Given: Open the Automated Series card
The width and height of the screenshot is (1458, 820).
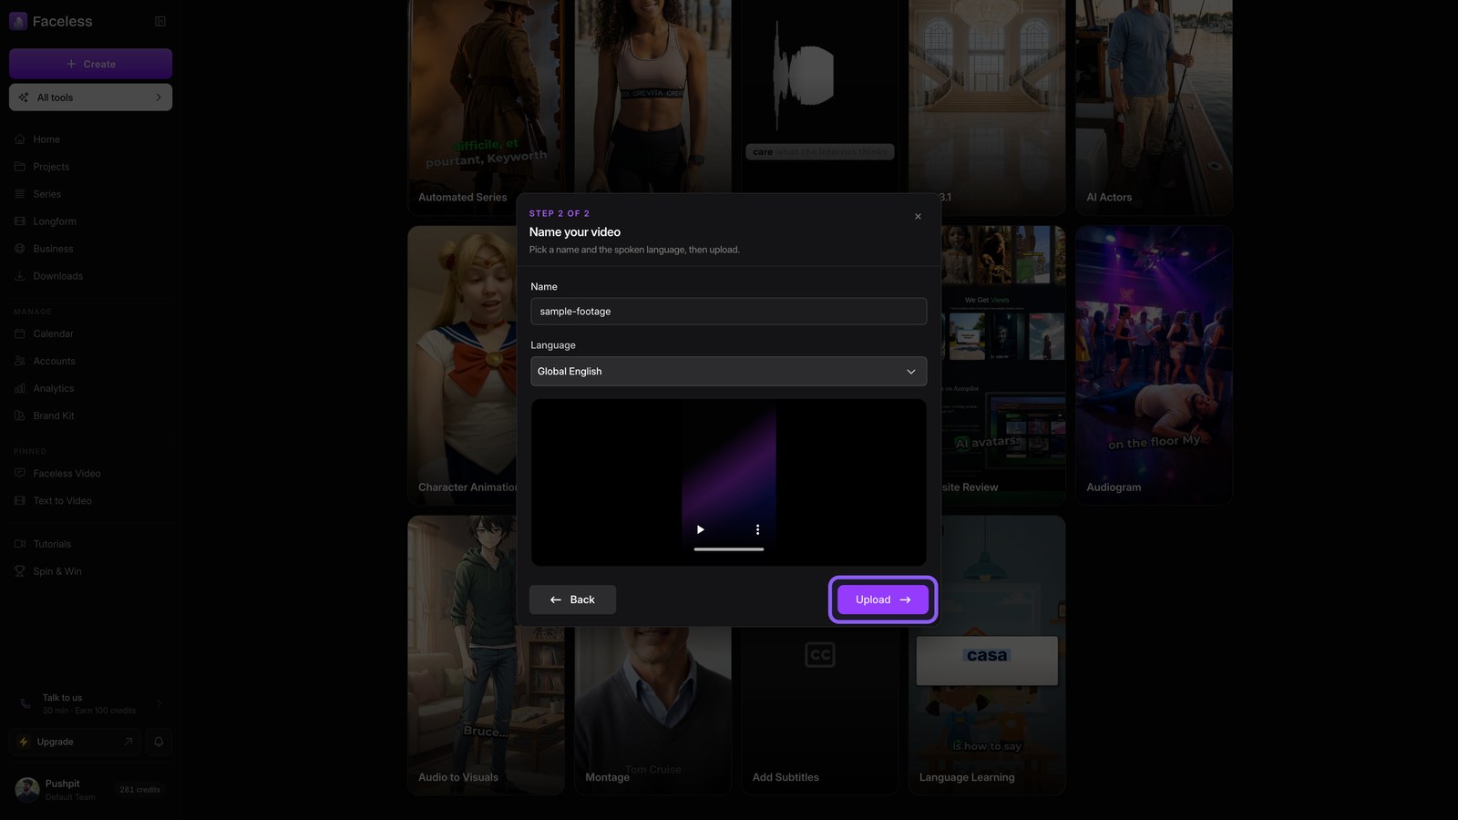Looking at the screenshot, I should pyautogui.click(x=486, y=108).
